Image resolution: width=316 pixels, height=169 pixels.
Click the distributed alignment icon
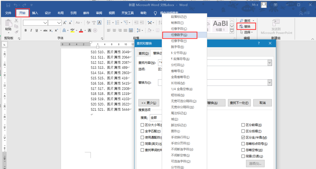coord(131,30)
